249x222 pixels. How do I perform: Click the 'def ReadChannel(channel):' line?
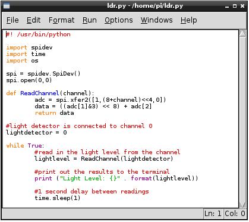pos(50,93)
